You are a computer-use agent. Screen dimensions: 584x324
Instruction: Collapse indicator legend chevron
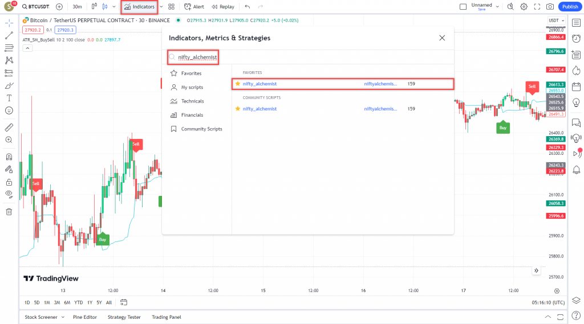[27, 48]
